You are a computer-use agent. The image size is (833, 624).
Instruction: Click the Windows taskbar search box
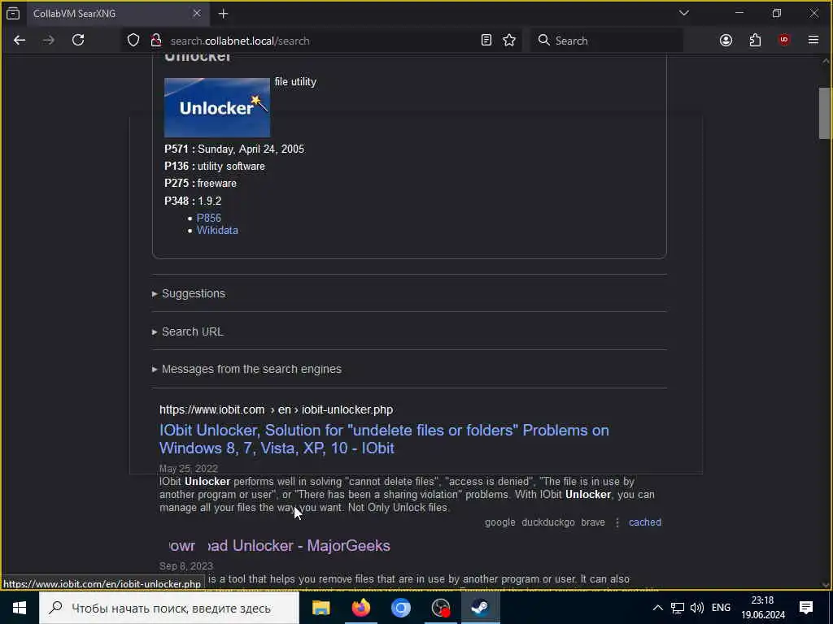pos(169,608)
